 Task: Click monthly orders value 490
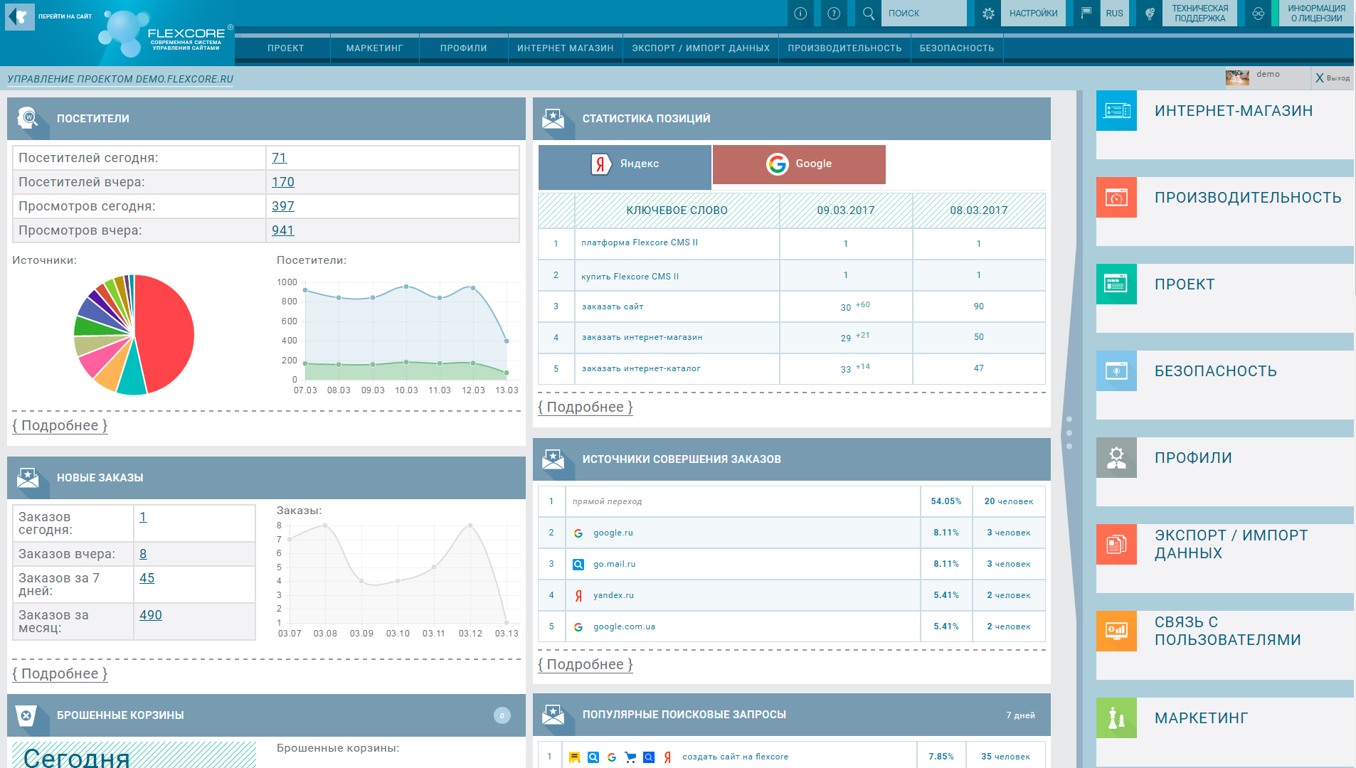(151, 615)
